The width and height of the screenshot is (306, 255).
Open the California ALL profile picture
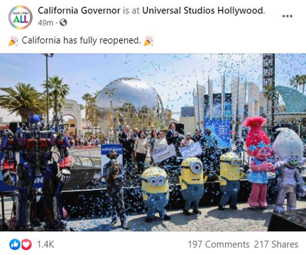pyautogui.click(x=20, y=18)
